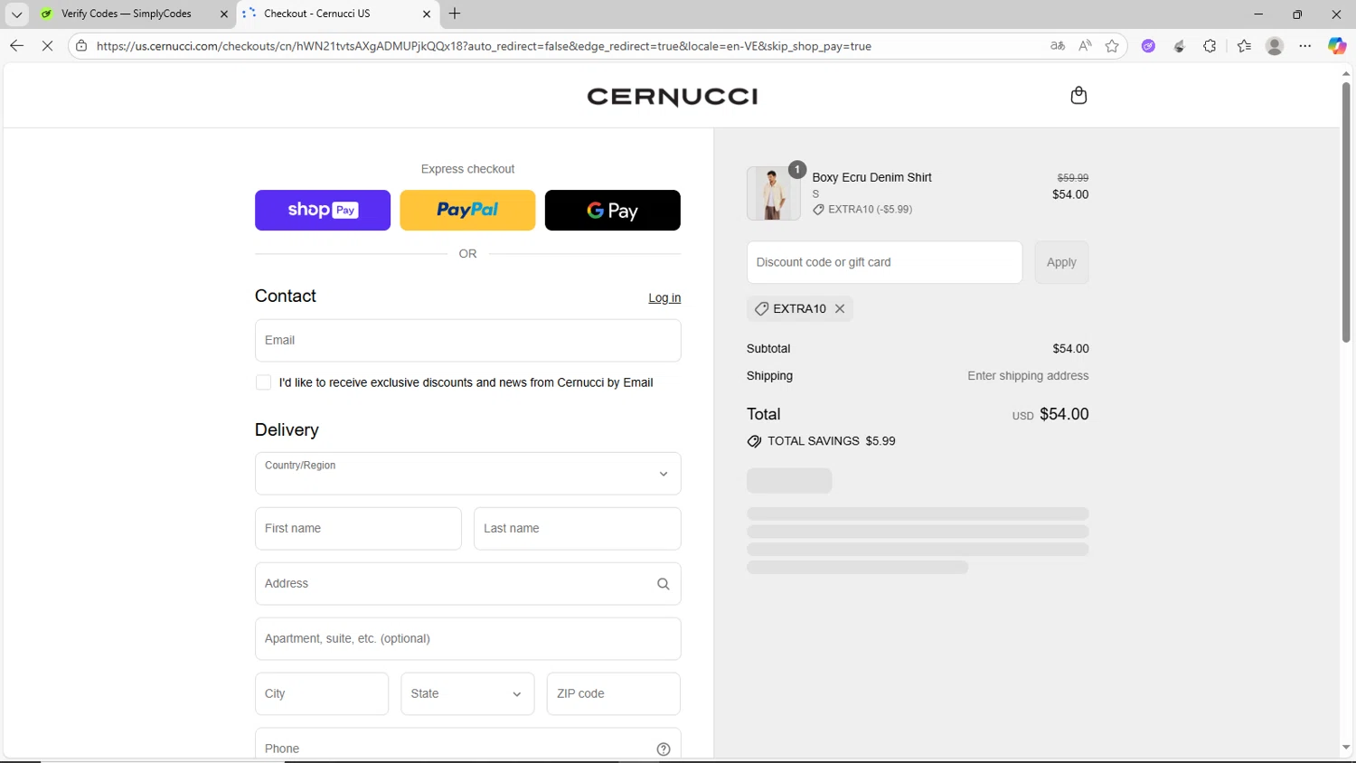The height and width of the screenshot is (763, 1356).
Task: Open the Copilot sidebar icon
Action: pyautogui.click(x=1337, y=45)
